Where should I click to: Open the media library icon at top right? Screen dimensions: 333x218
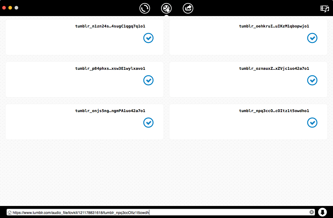(x=325, y=8)
